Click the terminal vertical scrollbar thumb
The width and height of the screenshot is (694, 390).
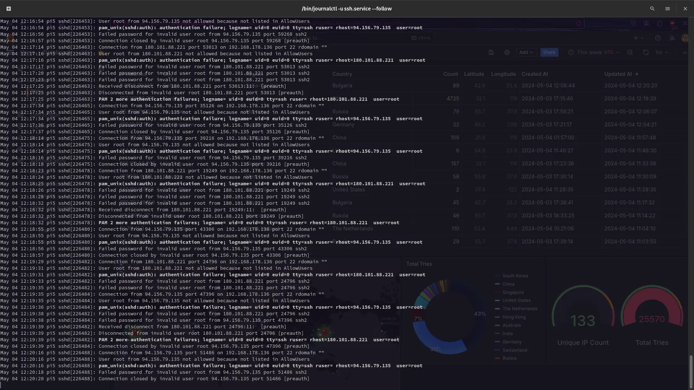click(691, 371)
